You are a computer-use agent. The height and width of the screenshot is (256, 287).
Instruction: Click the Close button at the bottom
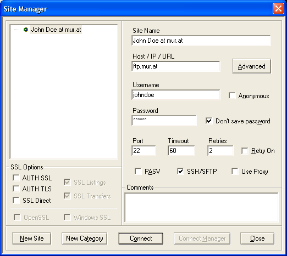coord(257,238)
